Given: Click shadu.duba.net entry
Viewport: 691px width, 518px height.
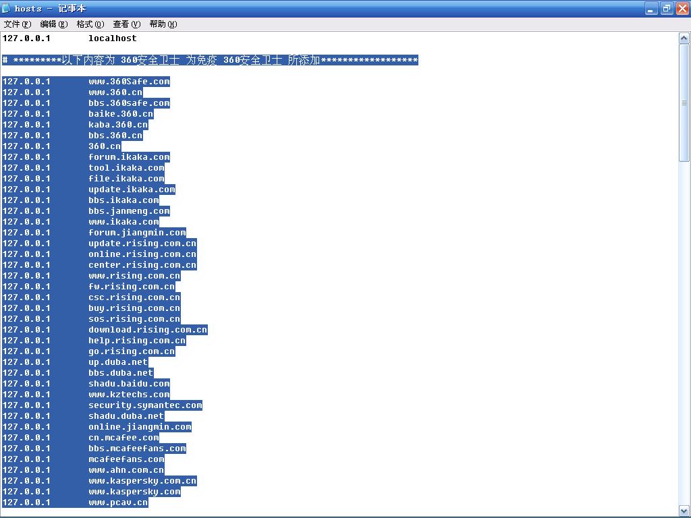Looking at the screenshot, I should tap(126, 416).
